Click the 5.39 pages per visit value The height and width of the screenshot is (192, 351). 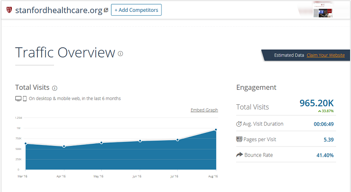pos(329,140)
